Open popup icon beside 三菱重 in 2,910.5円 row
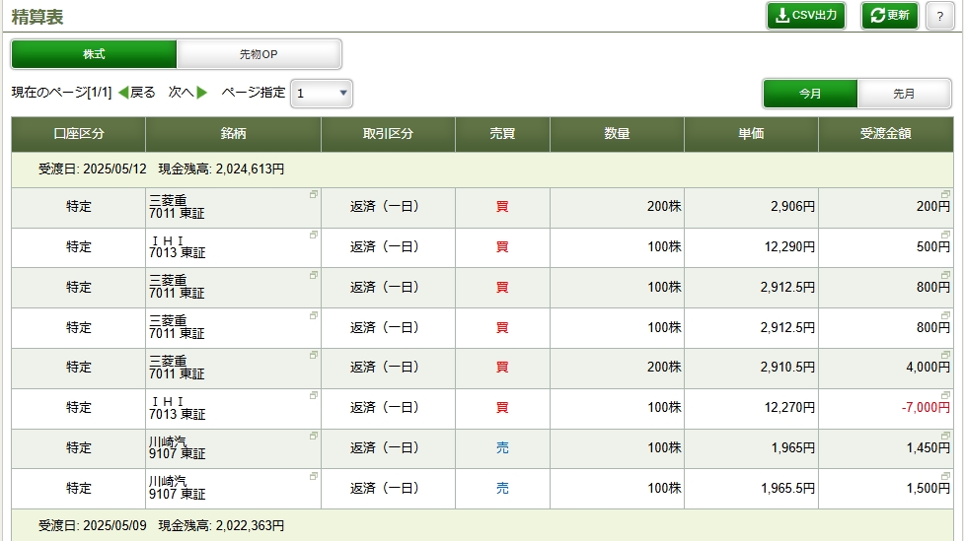 click(314, 355)
